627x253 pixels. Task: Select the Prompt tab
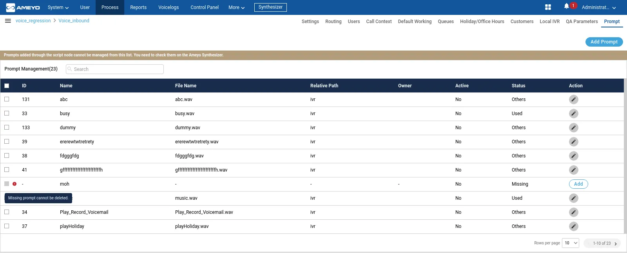click(612, 22)
